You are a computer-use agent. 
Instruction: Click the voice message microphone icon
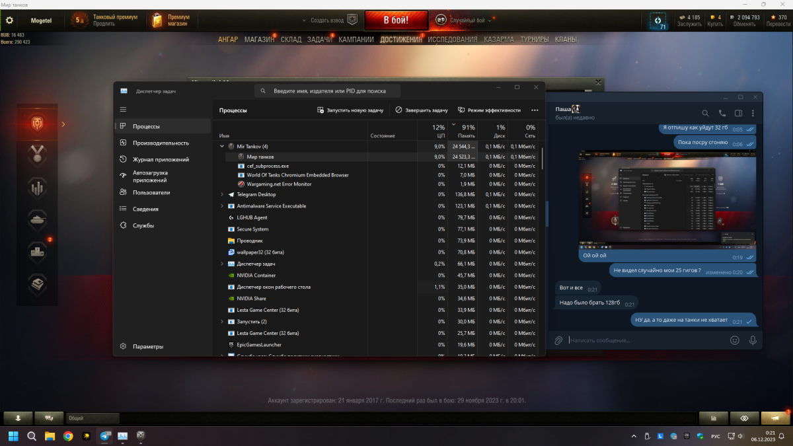click(752, 340)
